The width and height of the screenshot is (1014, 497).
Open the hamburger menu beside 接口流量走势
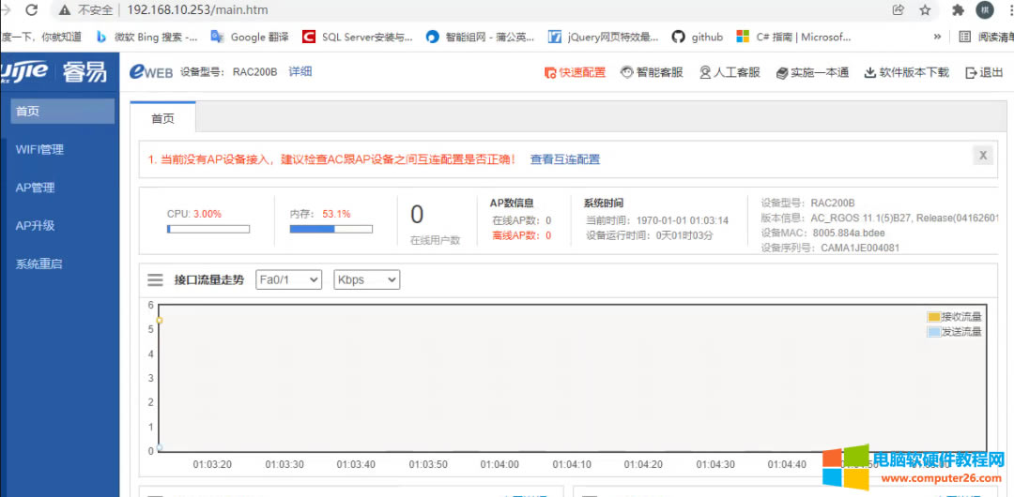tap(156, 279)
